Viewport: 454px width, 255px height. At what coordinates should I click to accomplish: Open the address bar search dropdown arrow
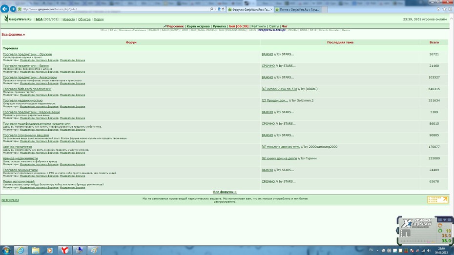[x=215, y=9]
